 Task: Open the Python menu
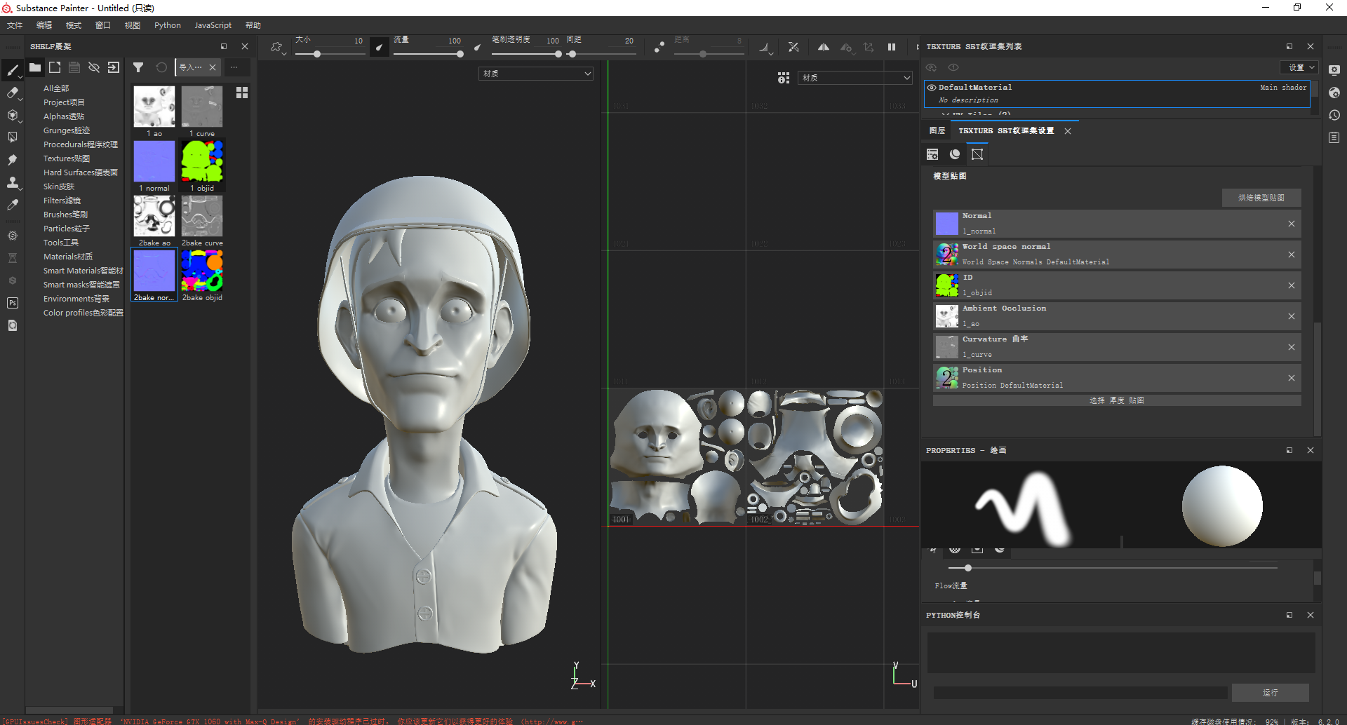pos(168,25)
